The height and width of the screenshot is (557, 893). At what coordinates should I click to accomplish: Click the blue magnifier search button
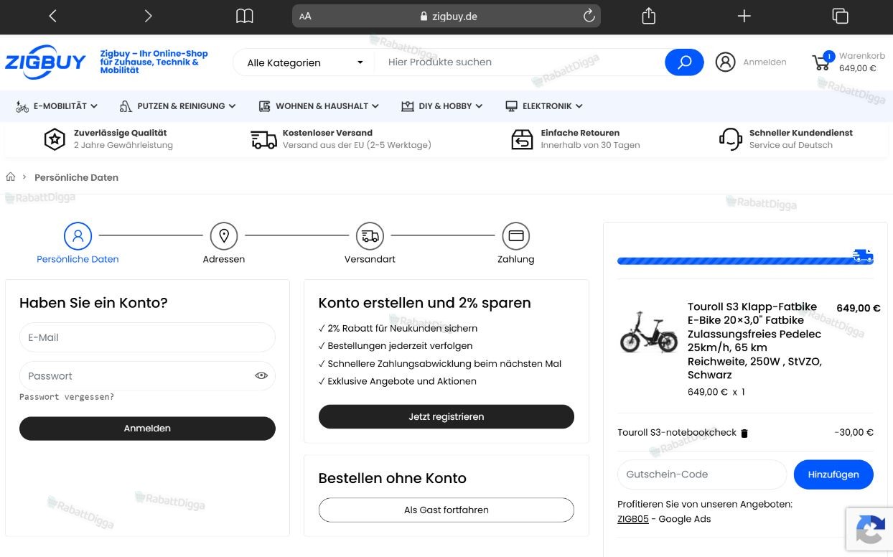pyautogui.click(x=684, y=62)
